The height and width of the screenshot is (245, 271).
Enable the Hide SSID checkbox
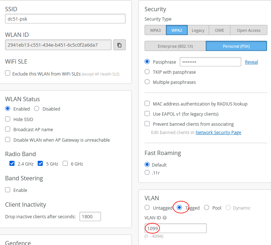(x=8, y=119)
